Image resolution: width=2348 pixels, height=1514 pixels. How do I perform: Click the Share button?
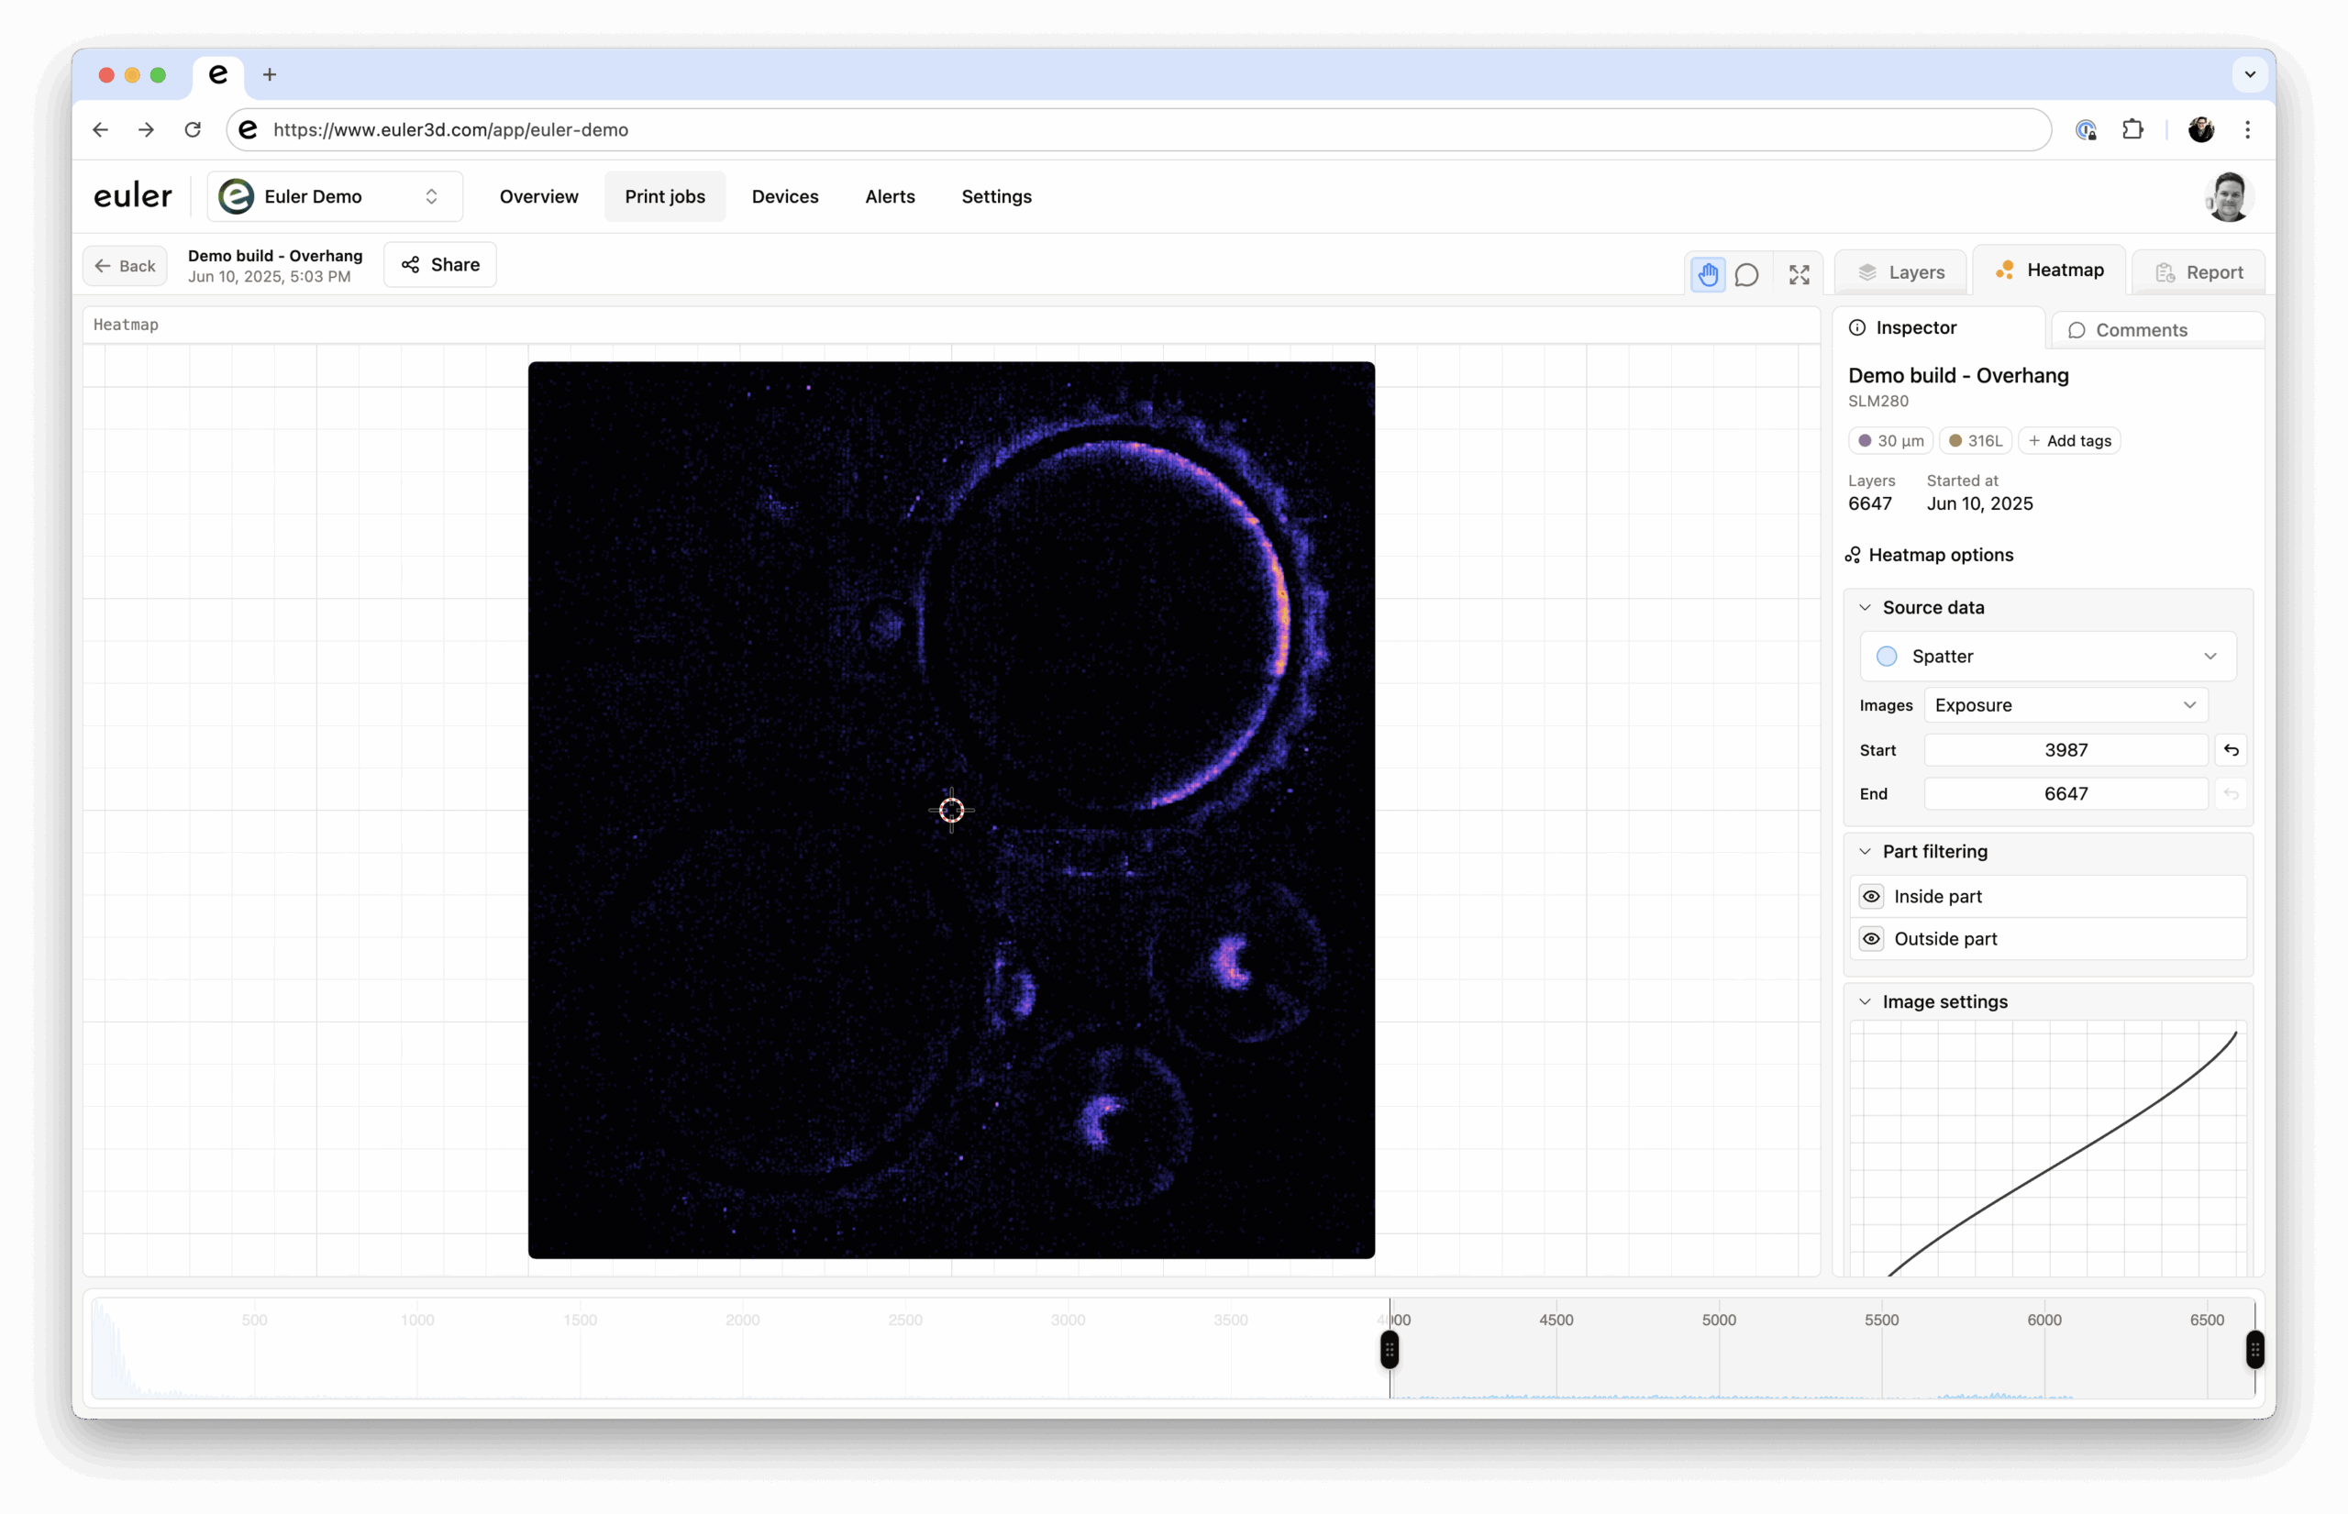pyautogui.click(x=439, y=264)
